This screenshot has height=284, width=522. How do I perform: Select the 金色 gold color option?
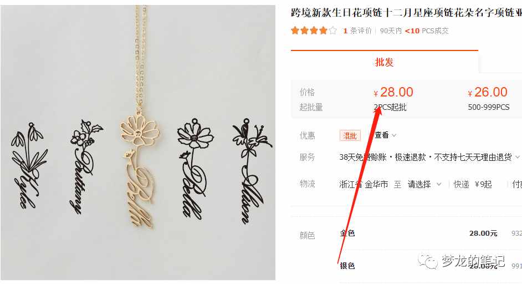[347, 234]
